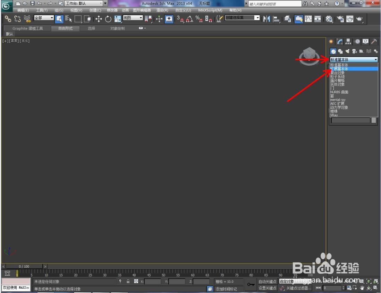Choose Rectangular Selection Region tool

(78, 19)
